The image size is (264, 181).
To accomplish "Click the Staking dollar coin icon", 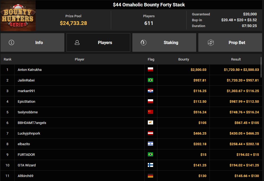I will pos(144,42).
